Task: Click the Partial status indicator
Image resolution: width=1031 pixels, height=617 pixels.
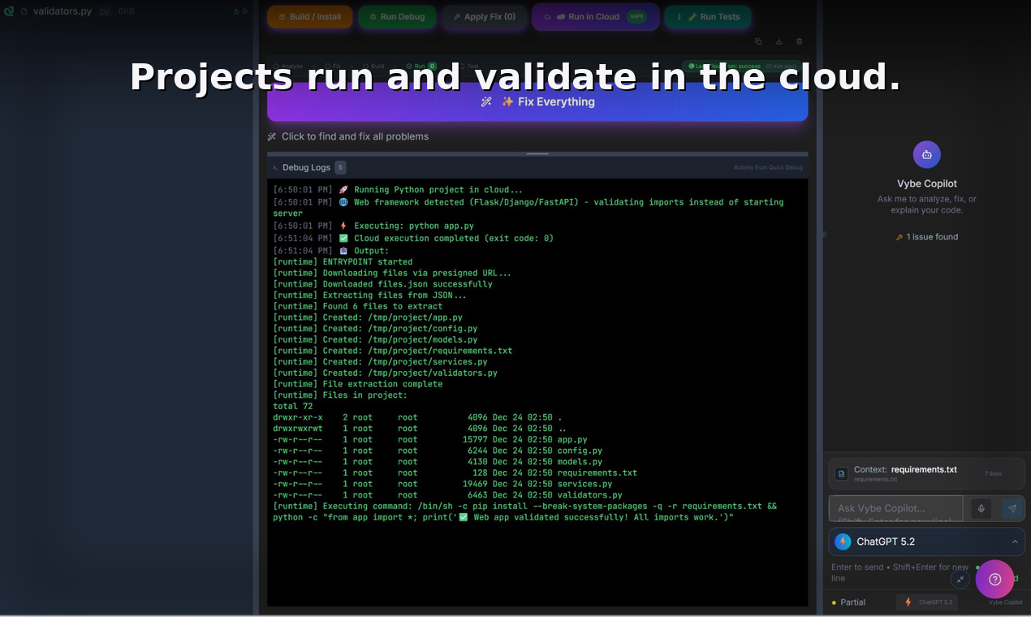Action: [848, 602]
